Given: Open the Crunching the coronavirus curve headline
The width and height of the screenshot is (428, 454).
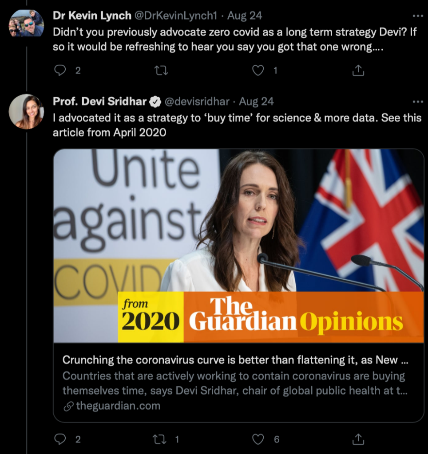Looking at the screenshot, I should [x=235, y=360].
